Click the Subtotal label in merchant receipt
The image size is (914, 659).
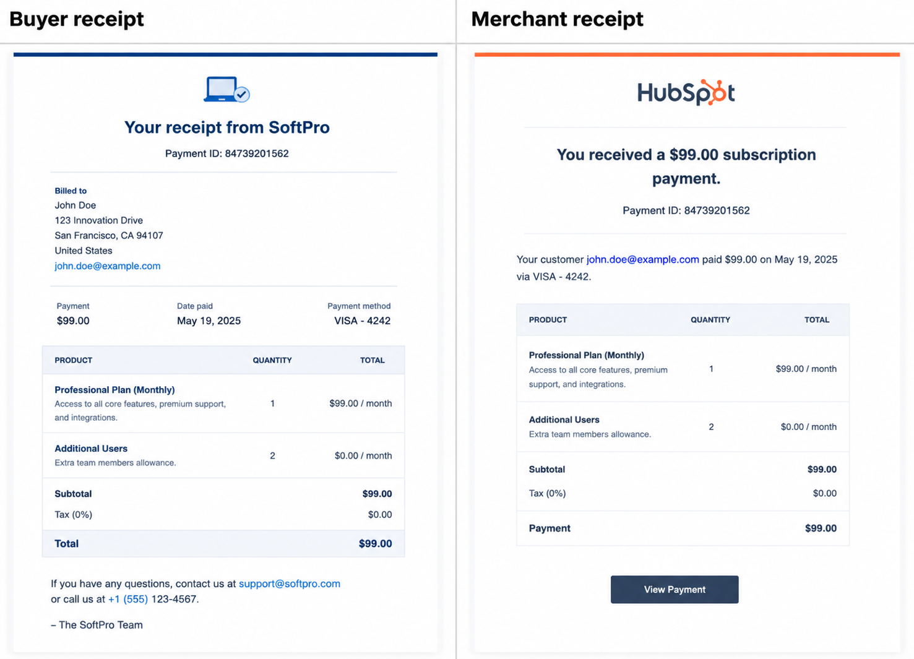(547, 470)
